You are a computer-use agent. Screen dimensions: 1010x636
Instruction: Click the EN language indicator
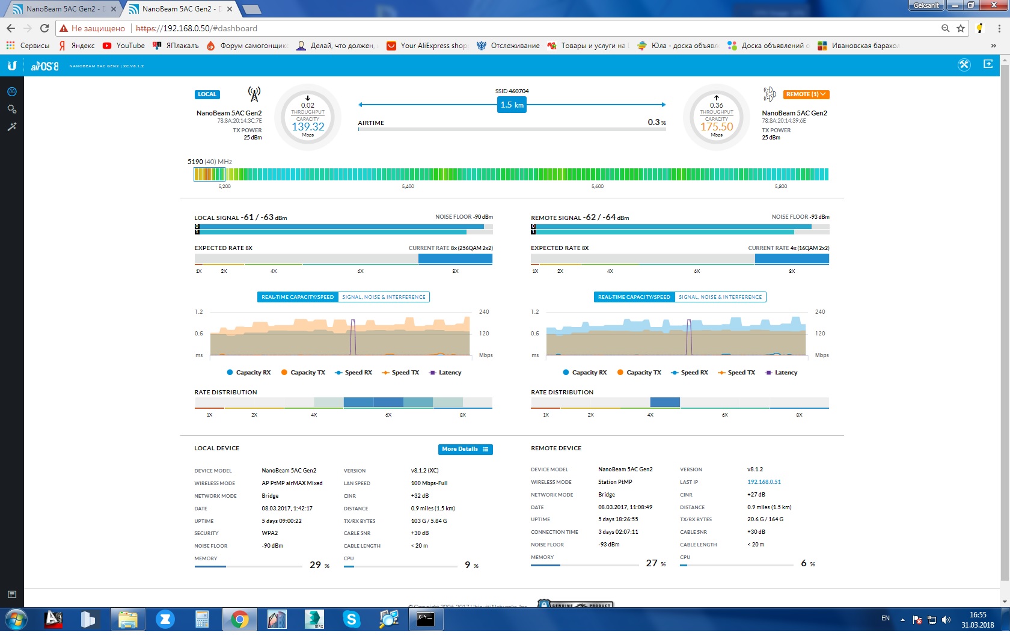coord(886,618)
